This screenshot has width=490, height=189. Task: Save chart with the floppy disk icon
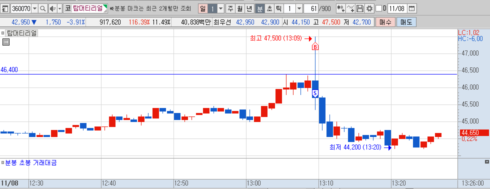360,8
